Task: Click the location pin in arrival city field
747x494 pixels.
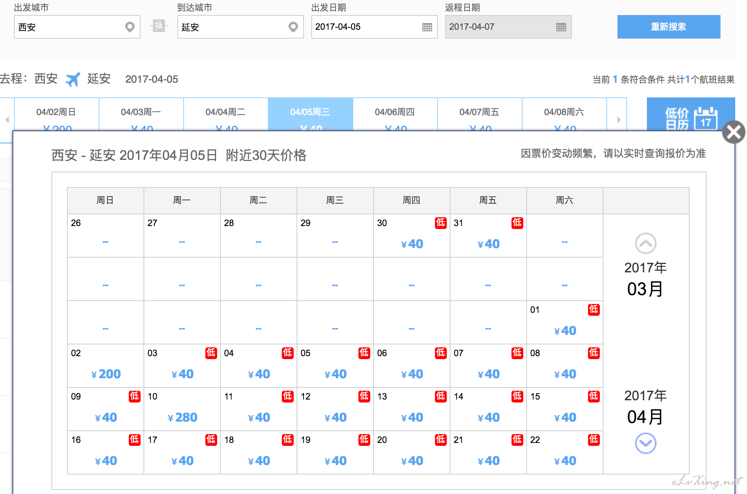Action: coord(293,27)
